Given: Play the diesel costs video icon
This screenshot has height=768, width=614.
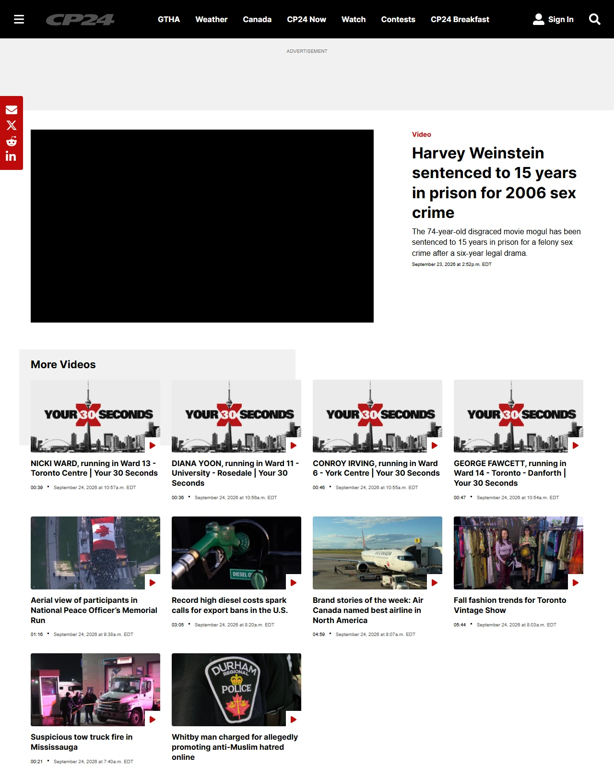Looking at the screenshot, I should [294, 582].
